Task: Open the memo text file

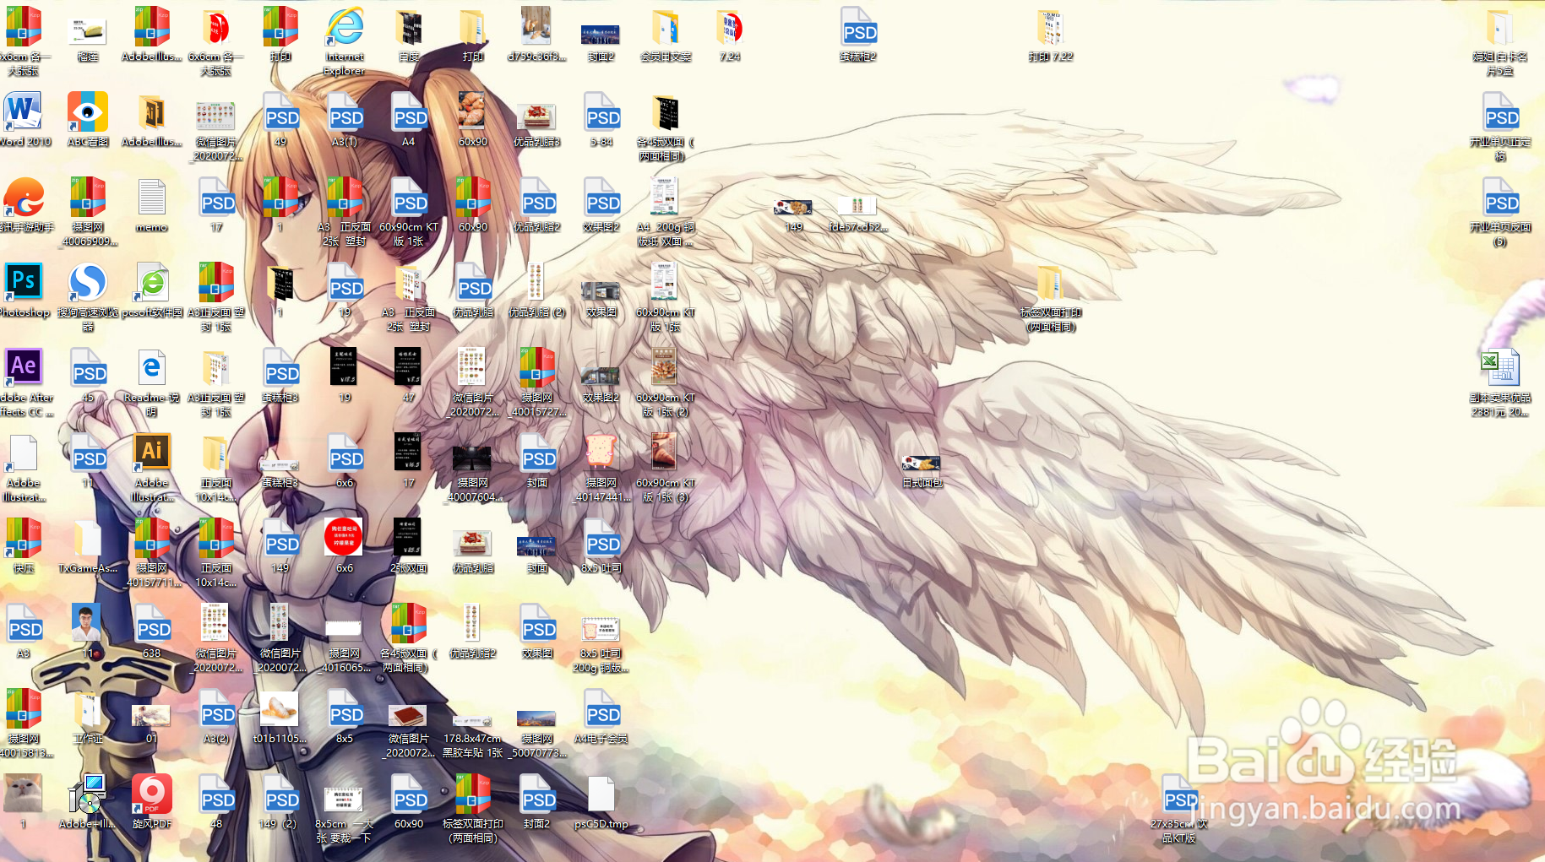Action: click(152, 205)
